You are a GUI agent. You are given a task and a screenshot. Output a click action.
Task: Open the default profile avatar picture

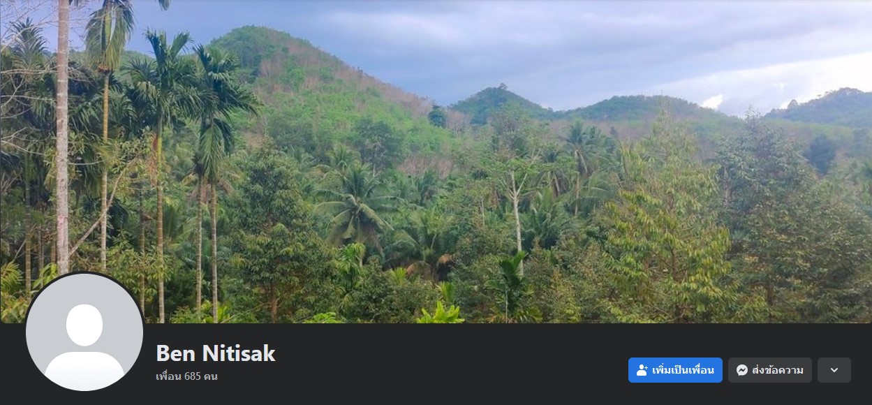click(84, 332)
